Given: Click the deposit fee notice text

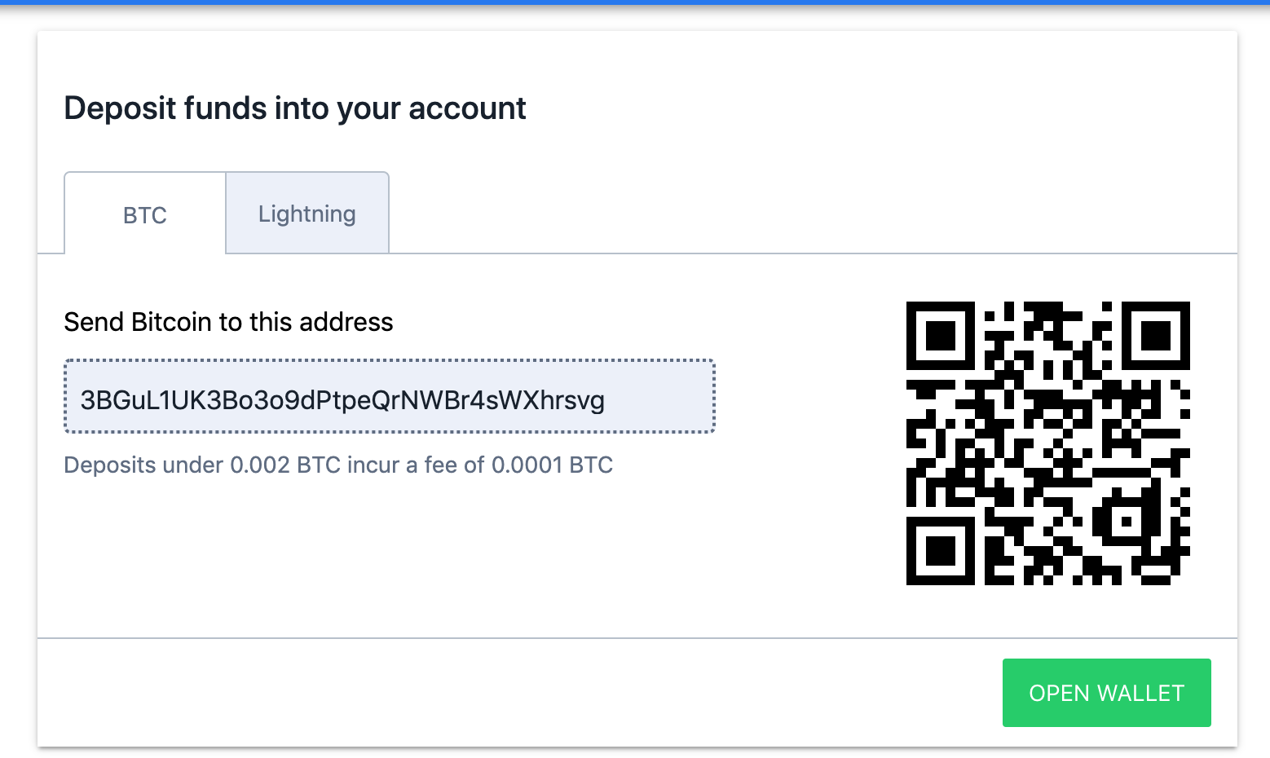Looking at the screenshot, I should (x=338, y=465).
